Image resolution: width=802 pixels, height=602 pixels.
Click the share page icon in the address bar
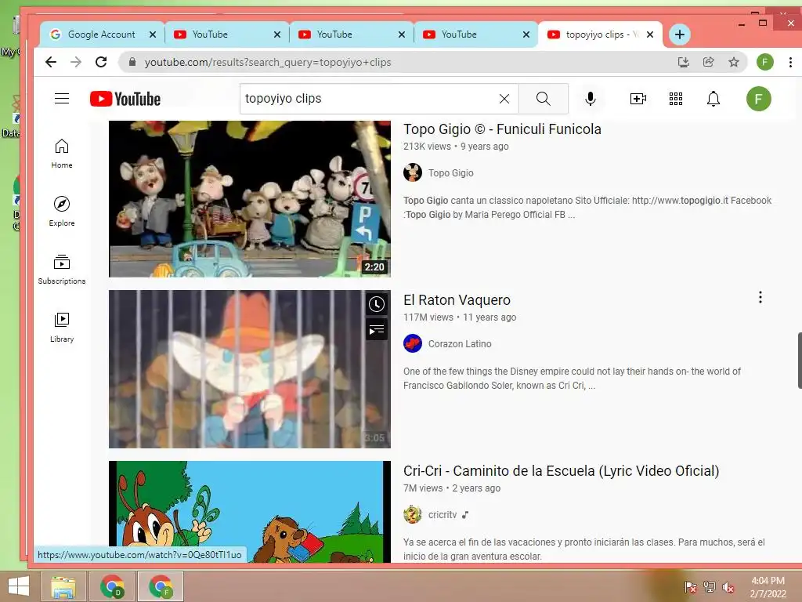708,62
